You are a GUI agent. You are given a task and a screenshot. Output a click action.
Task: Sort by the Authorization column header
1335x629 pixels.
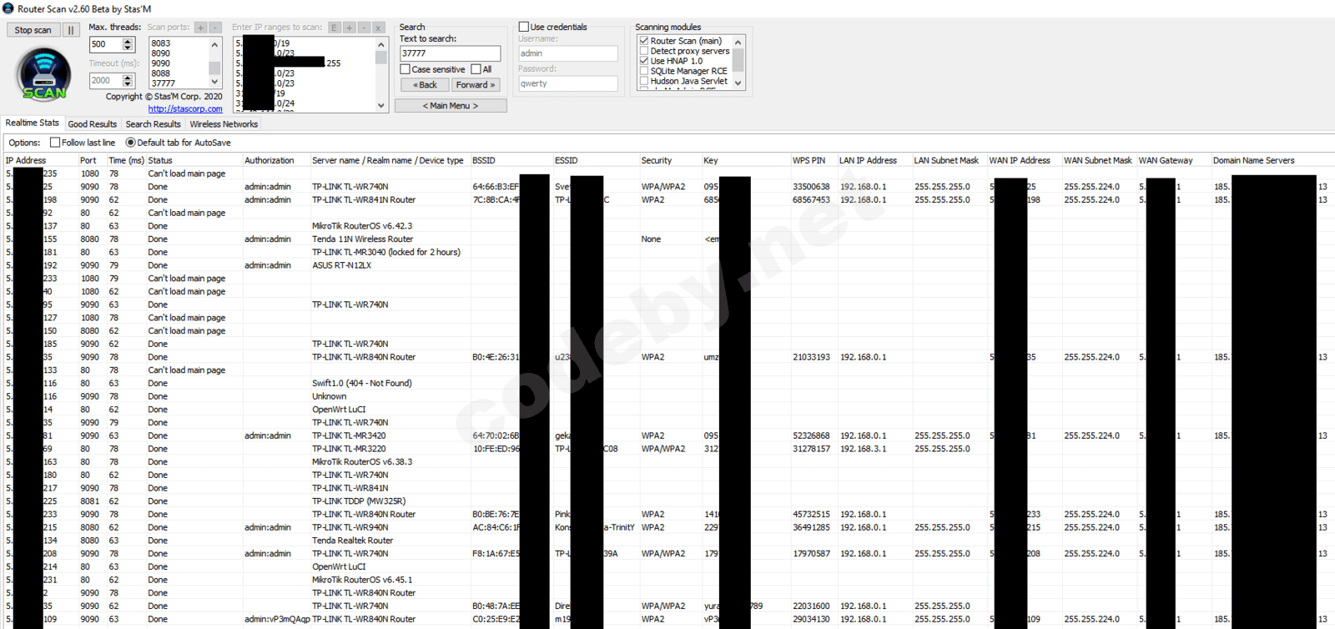coord(275,160)
